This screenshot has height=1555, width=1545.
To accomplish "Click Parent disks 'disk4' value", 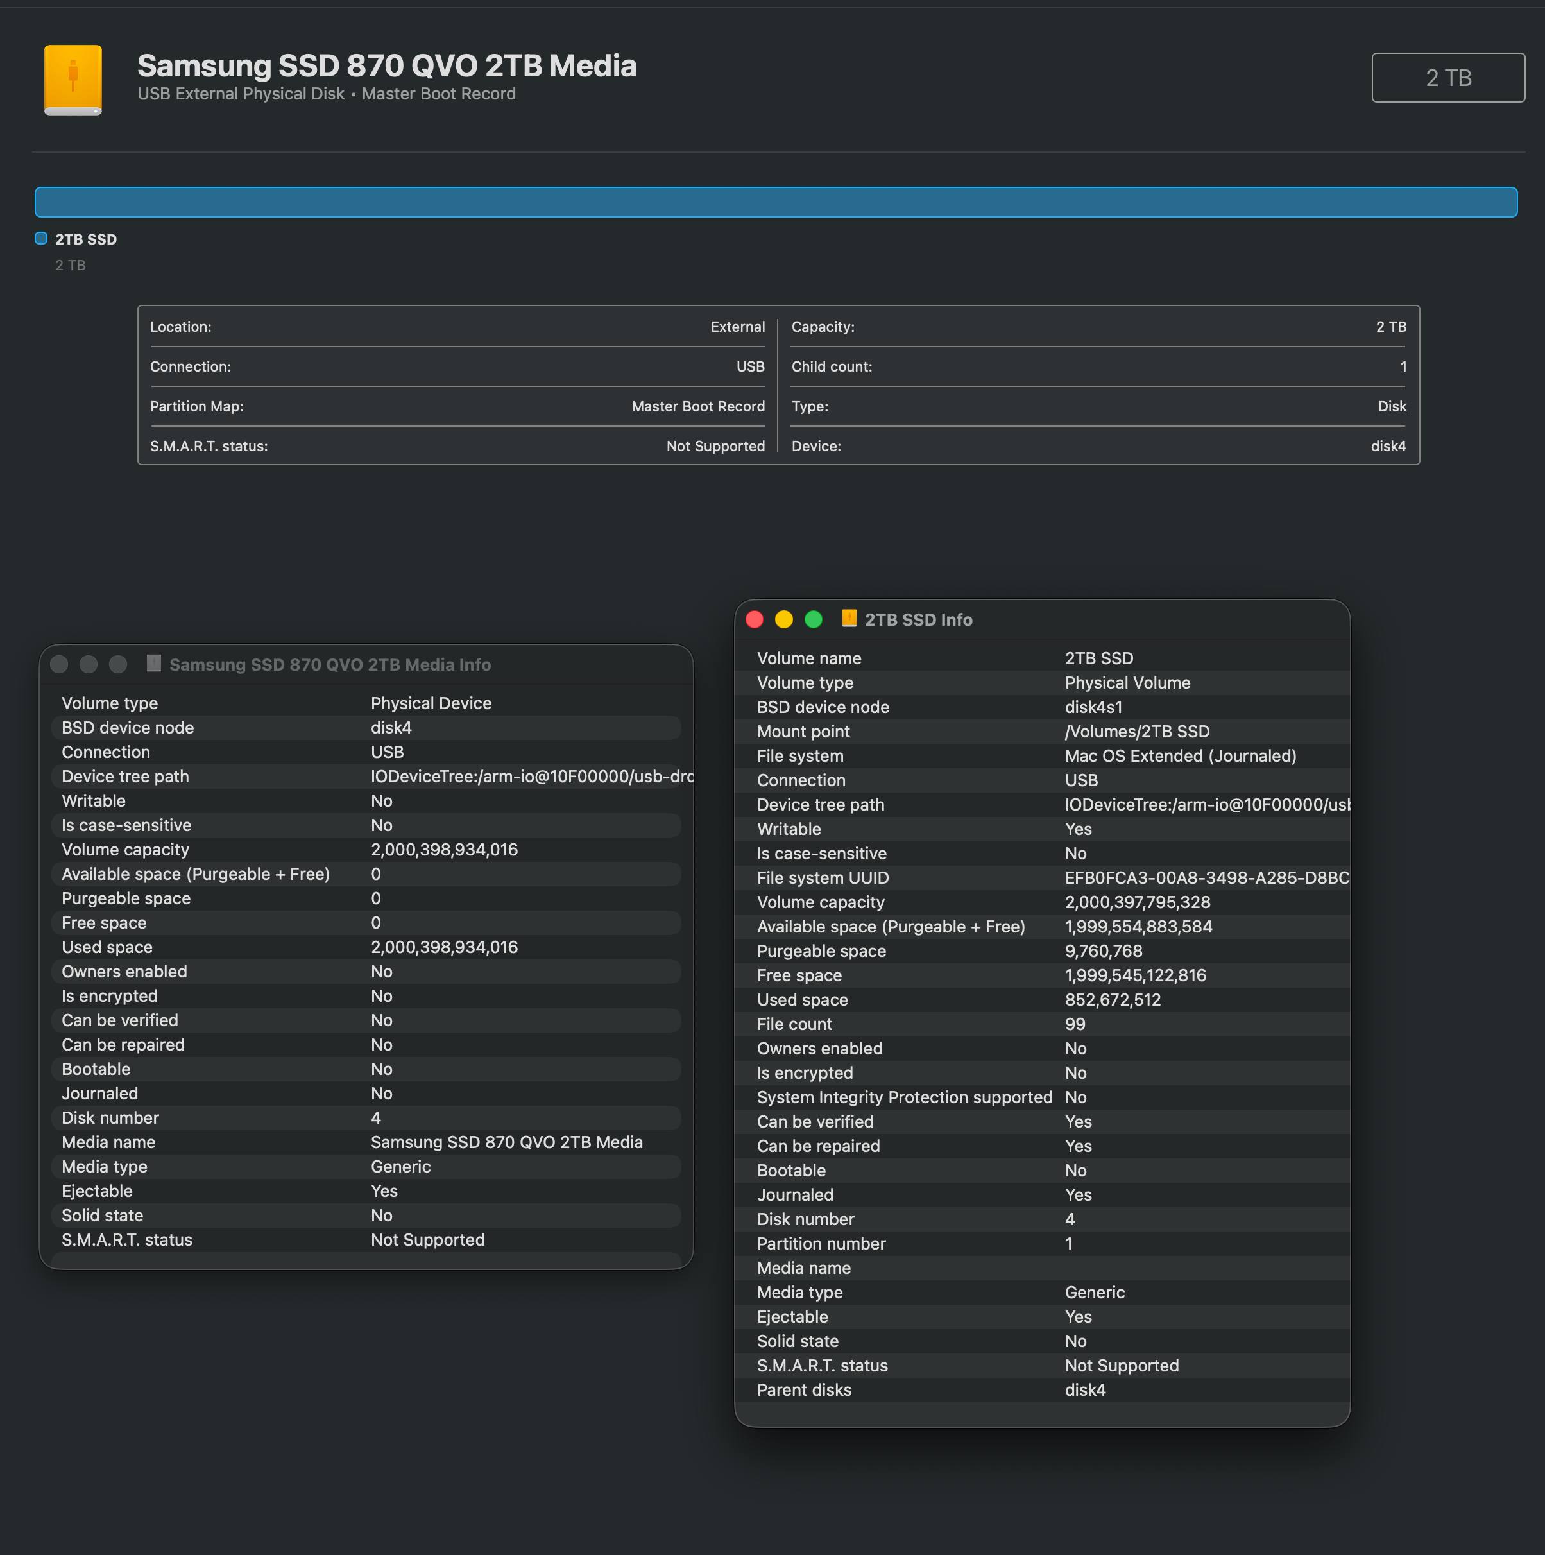I will click(x=1085, y=1390).
